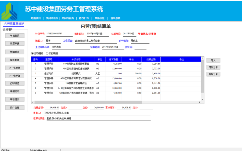Click the 已审批信息 field

click(98, 119)
